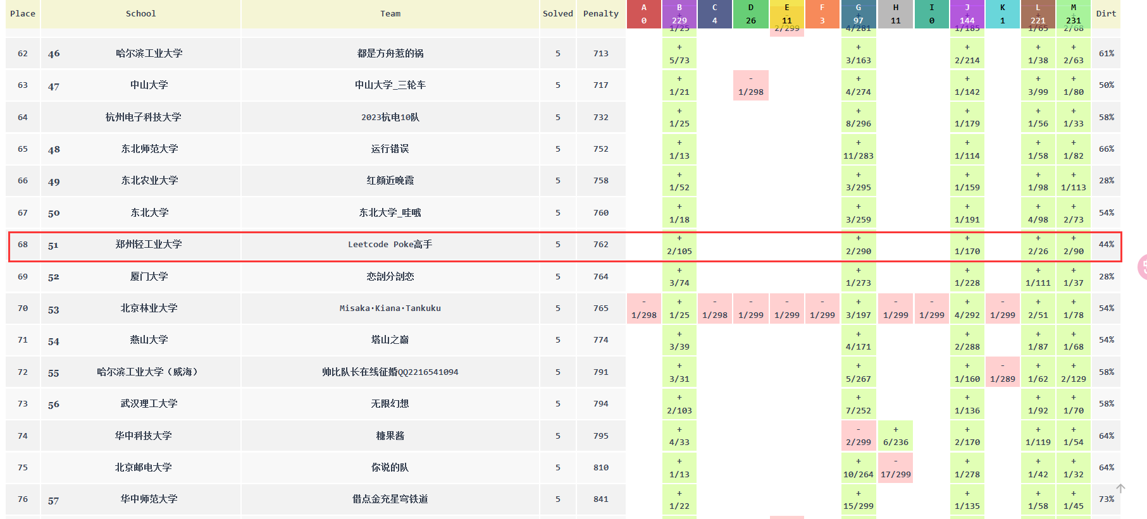Click penalty value 762
1147x519 pixels.
tap(601, 245)
